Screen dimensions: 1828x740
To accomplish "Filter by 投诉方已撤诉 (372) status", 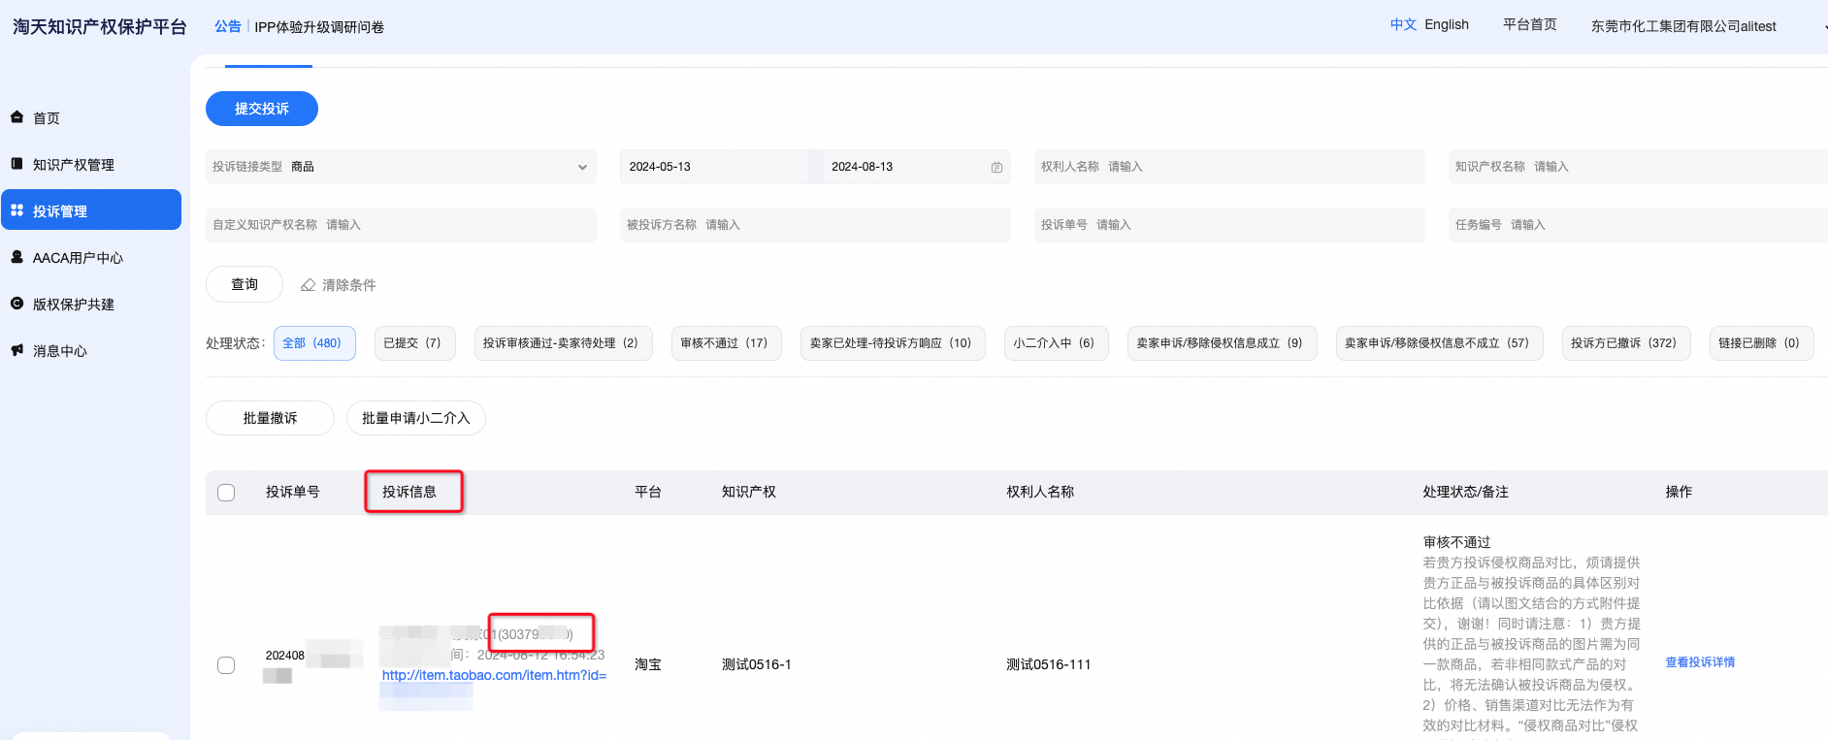I will 1626,343.
